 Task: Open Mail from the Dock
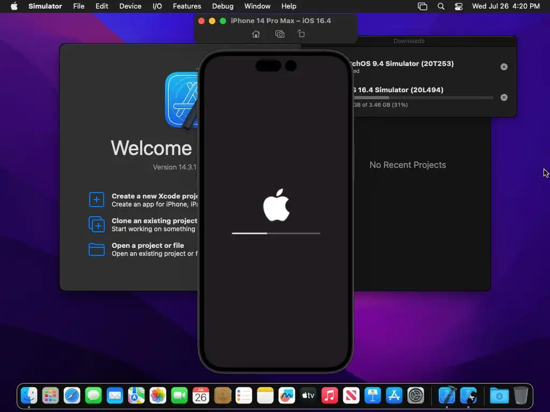pos(115,396)
